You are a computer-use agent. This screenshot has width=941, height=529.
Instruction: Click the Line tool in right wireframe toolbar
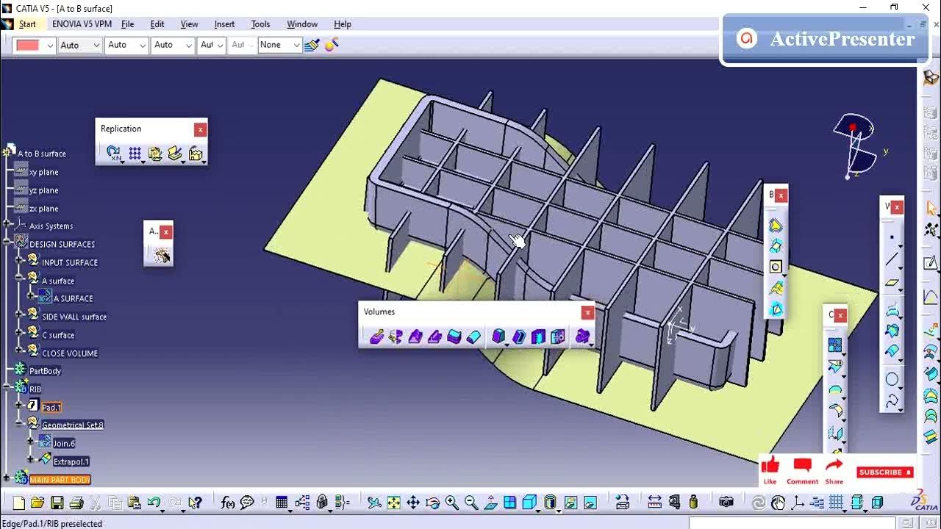point(892,259)
